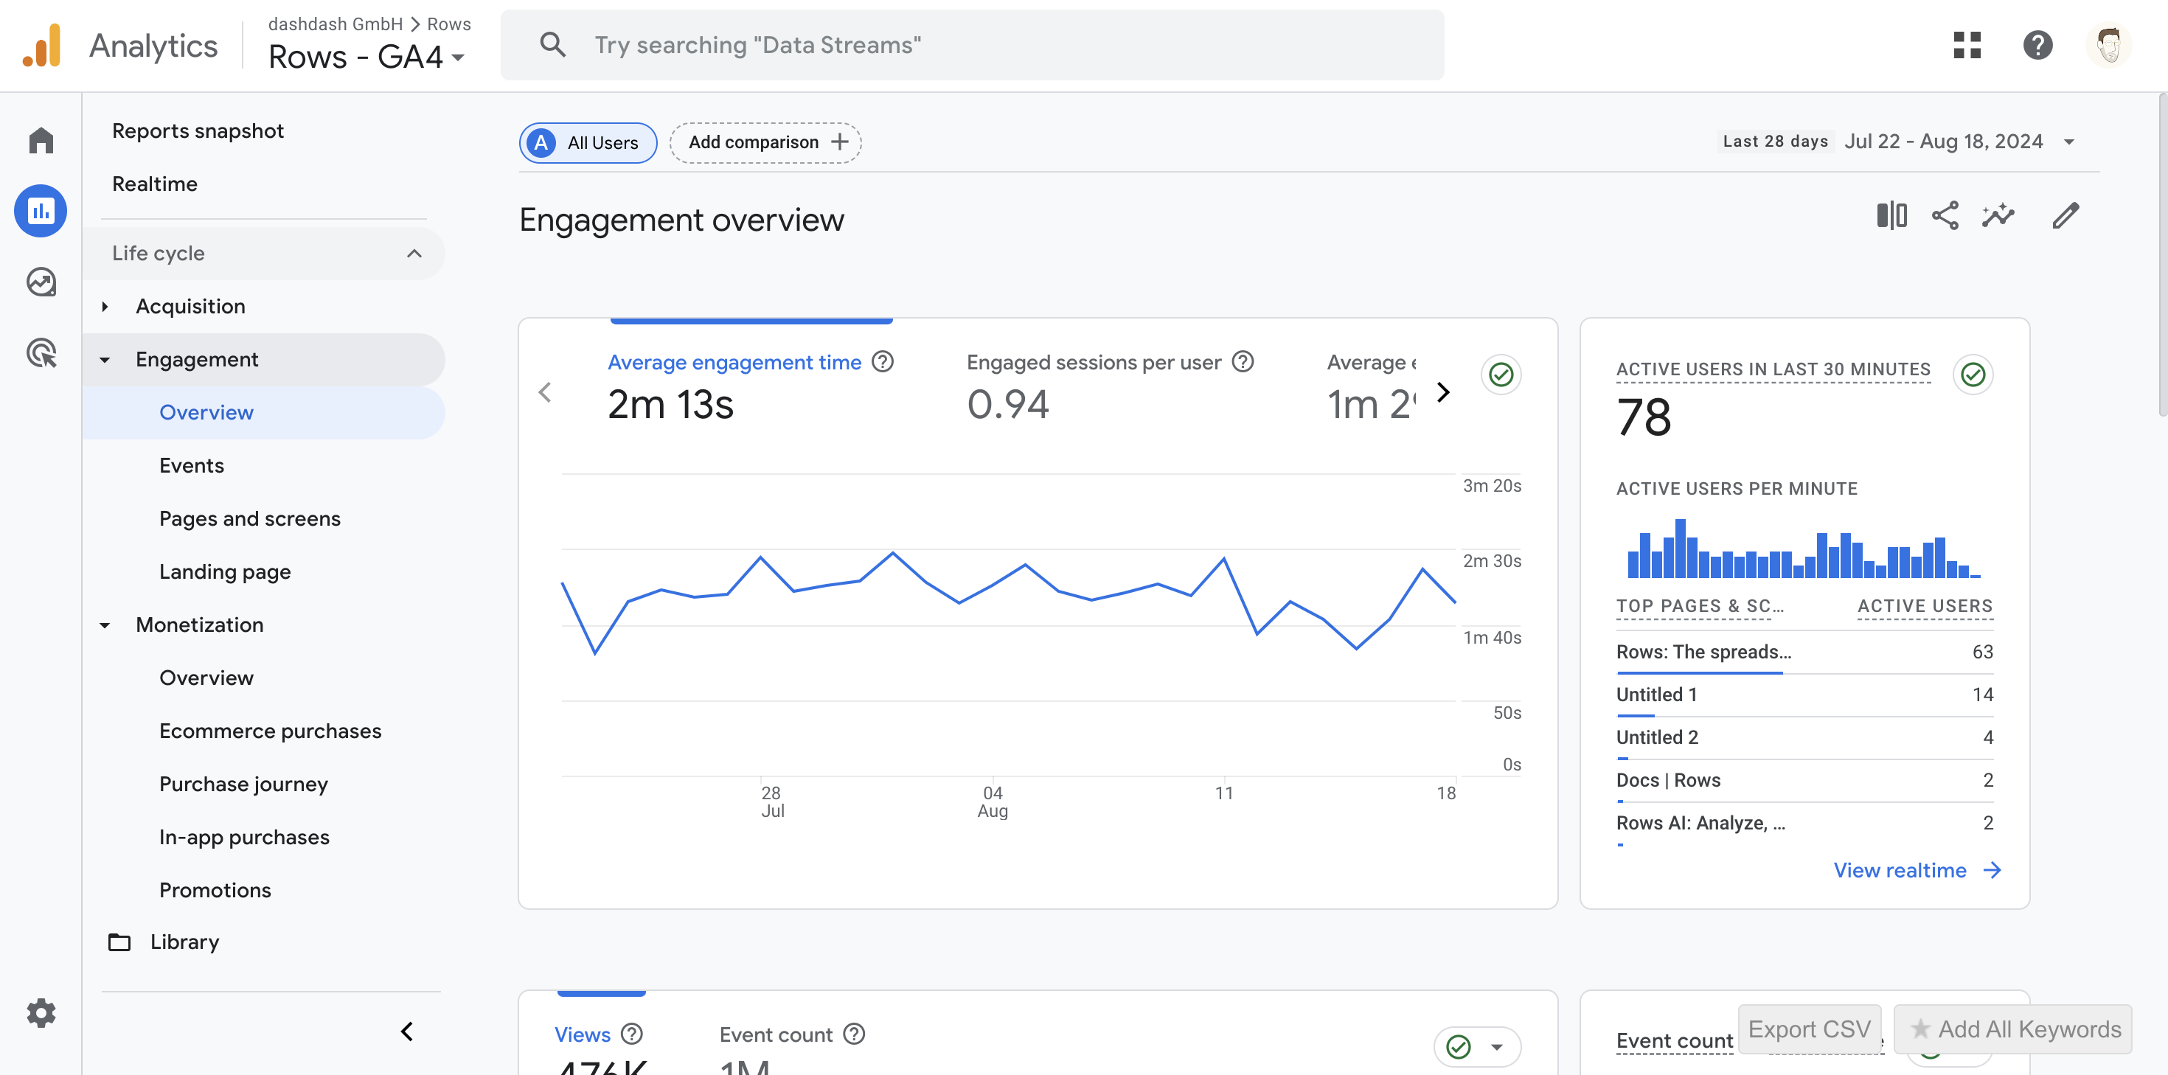Customize report with pencil icon
Viewport: 2168px width, 1075px height.
2065,215
